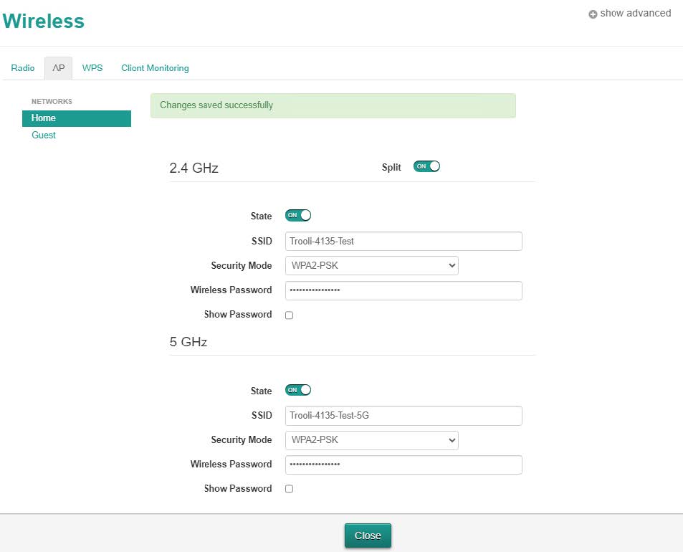Click the 2.4 GHz Wireless Password field
The width and height of the screenshot is (683, 552).
[x=403, y=290]
